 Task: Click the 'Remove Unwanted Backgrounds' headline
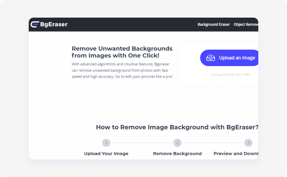122,52
